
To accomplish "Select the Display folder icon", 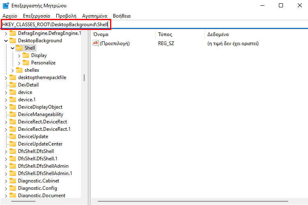I will tap(26, 55).
